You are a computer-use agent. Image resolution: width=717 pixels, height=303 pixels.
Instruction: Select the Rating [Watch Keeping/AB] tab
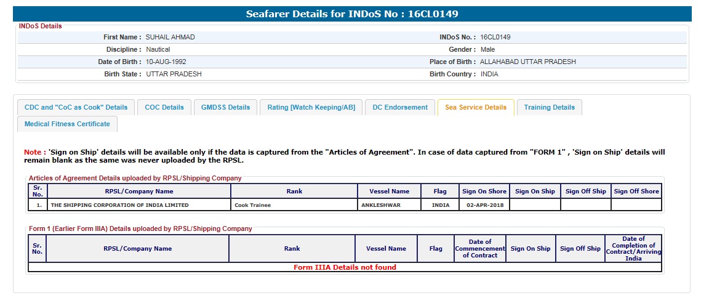[x=311, y=107]
